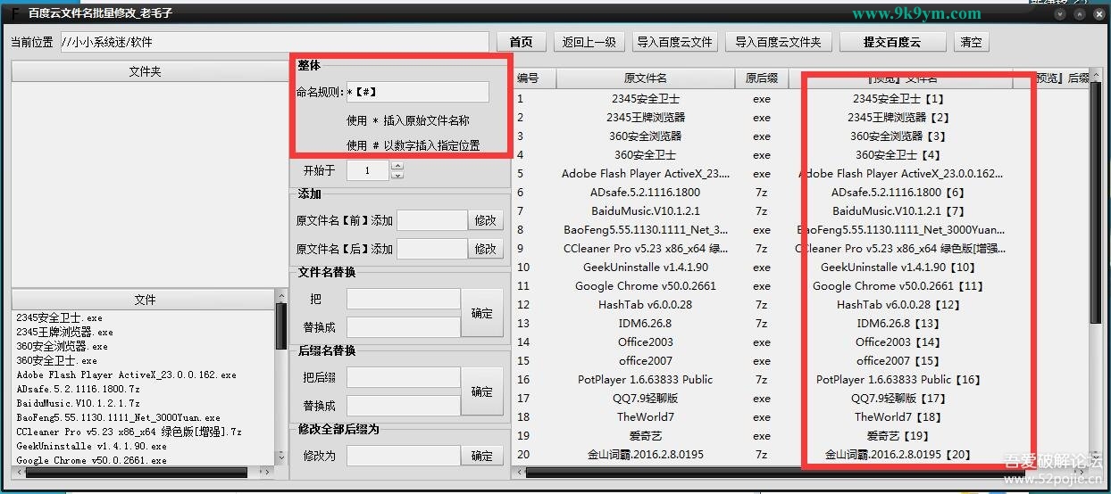
Task: Click 确定 beside 修改为 field
Action: tap(482, 456)
